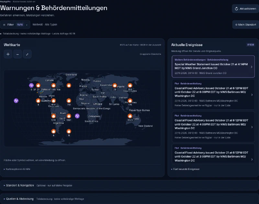Click the "Aktuelle Ereignisse" heading

[187, 45]
